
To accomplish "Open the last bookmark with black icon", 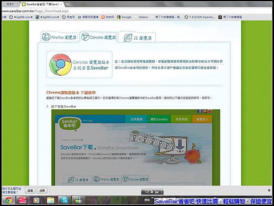I will [x=230, y=17].
